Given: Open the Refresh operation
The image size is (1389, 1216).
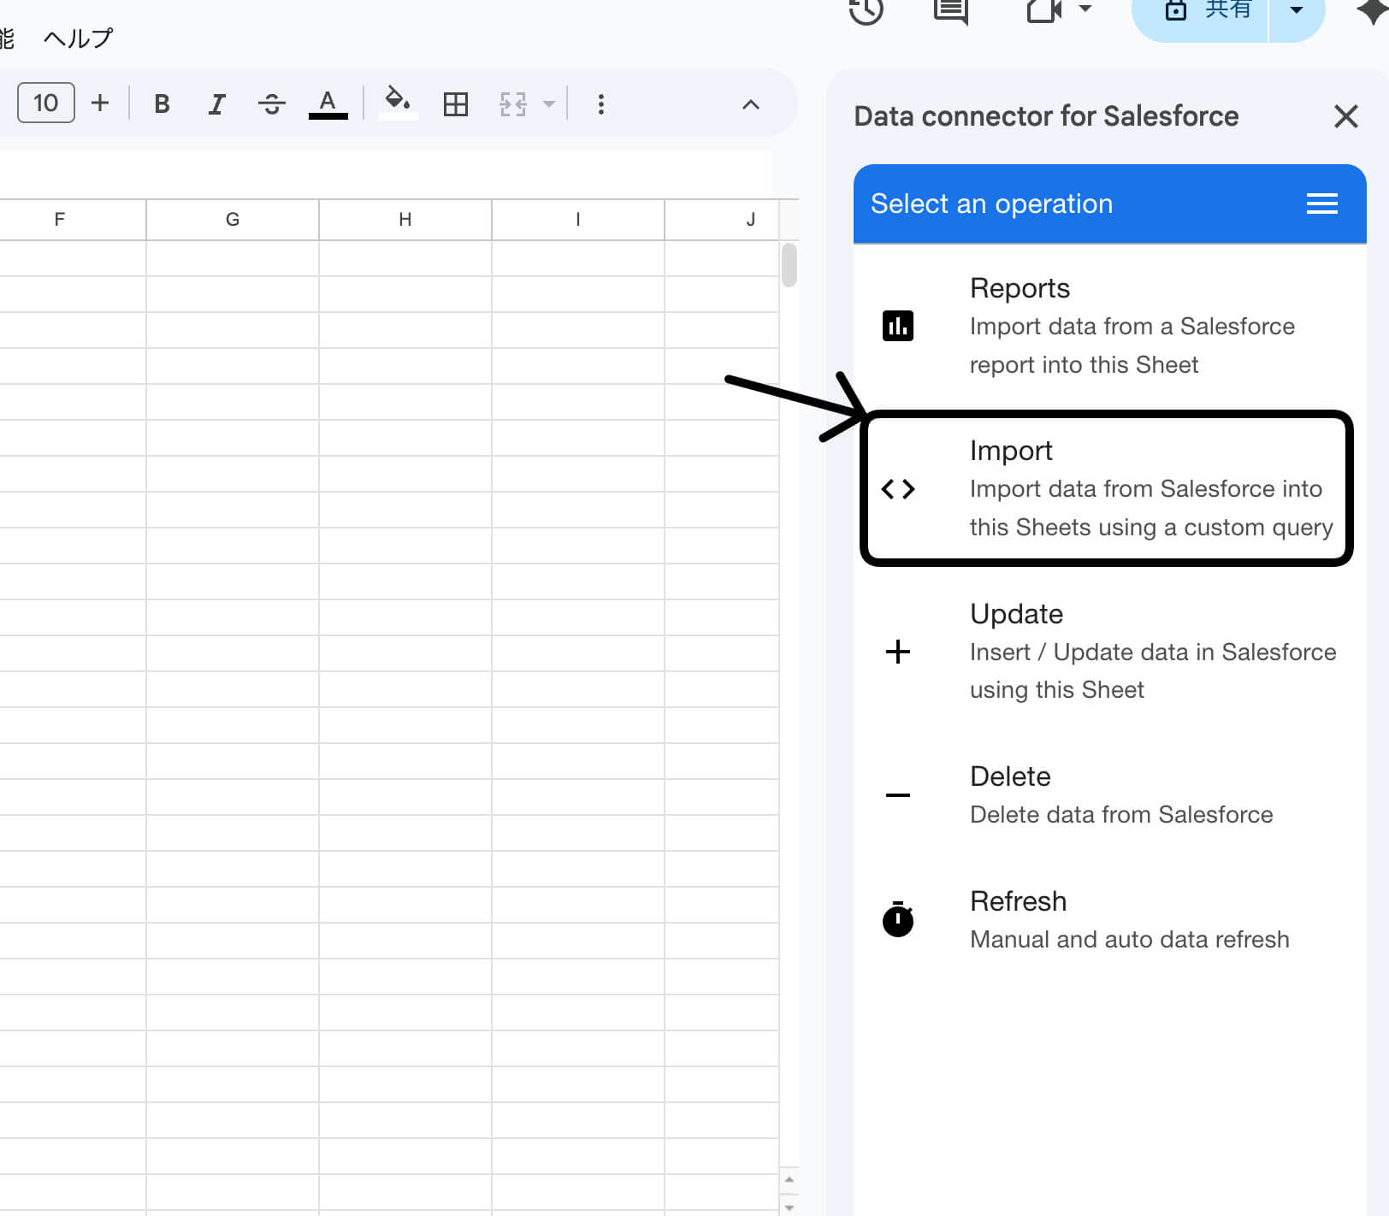Looking at the screenshot, I should (1108, 919).
